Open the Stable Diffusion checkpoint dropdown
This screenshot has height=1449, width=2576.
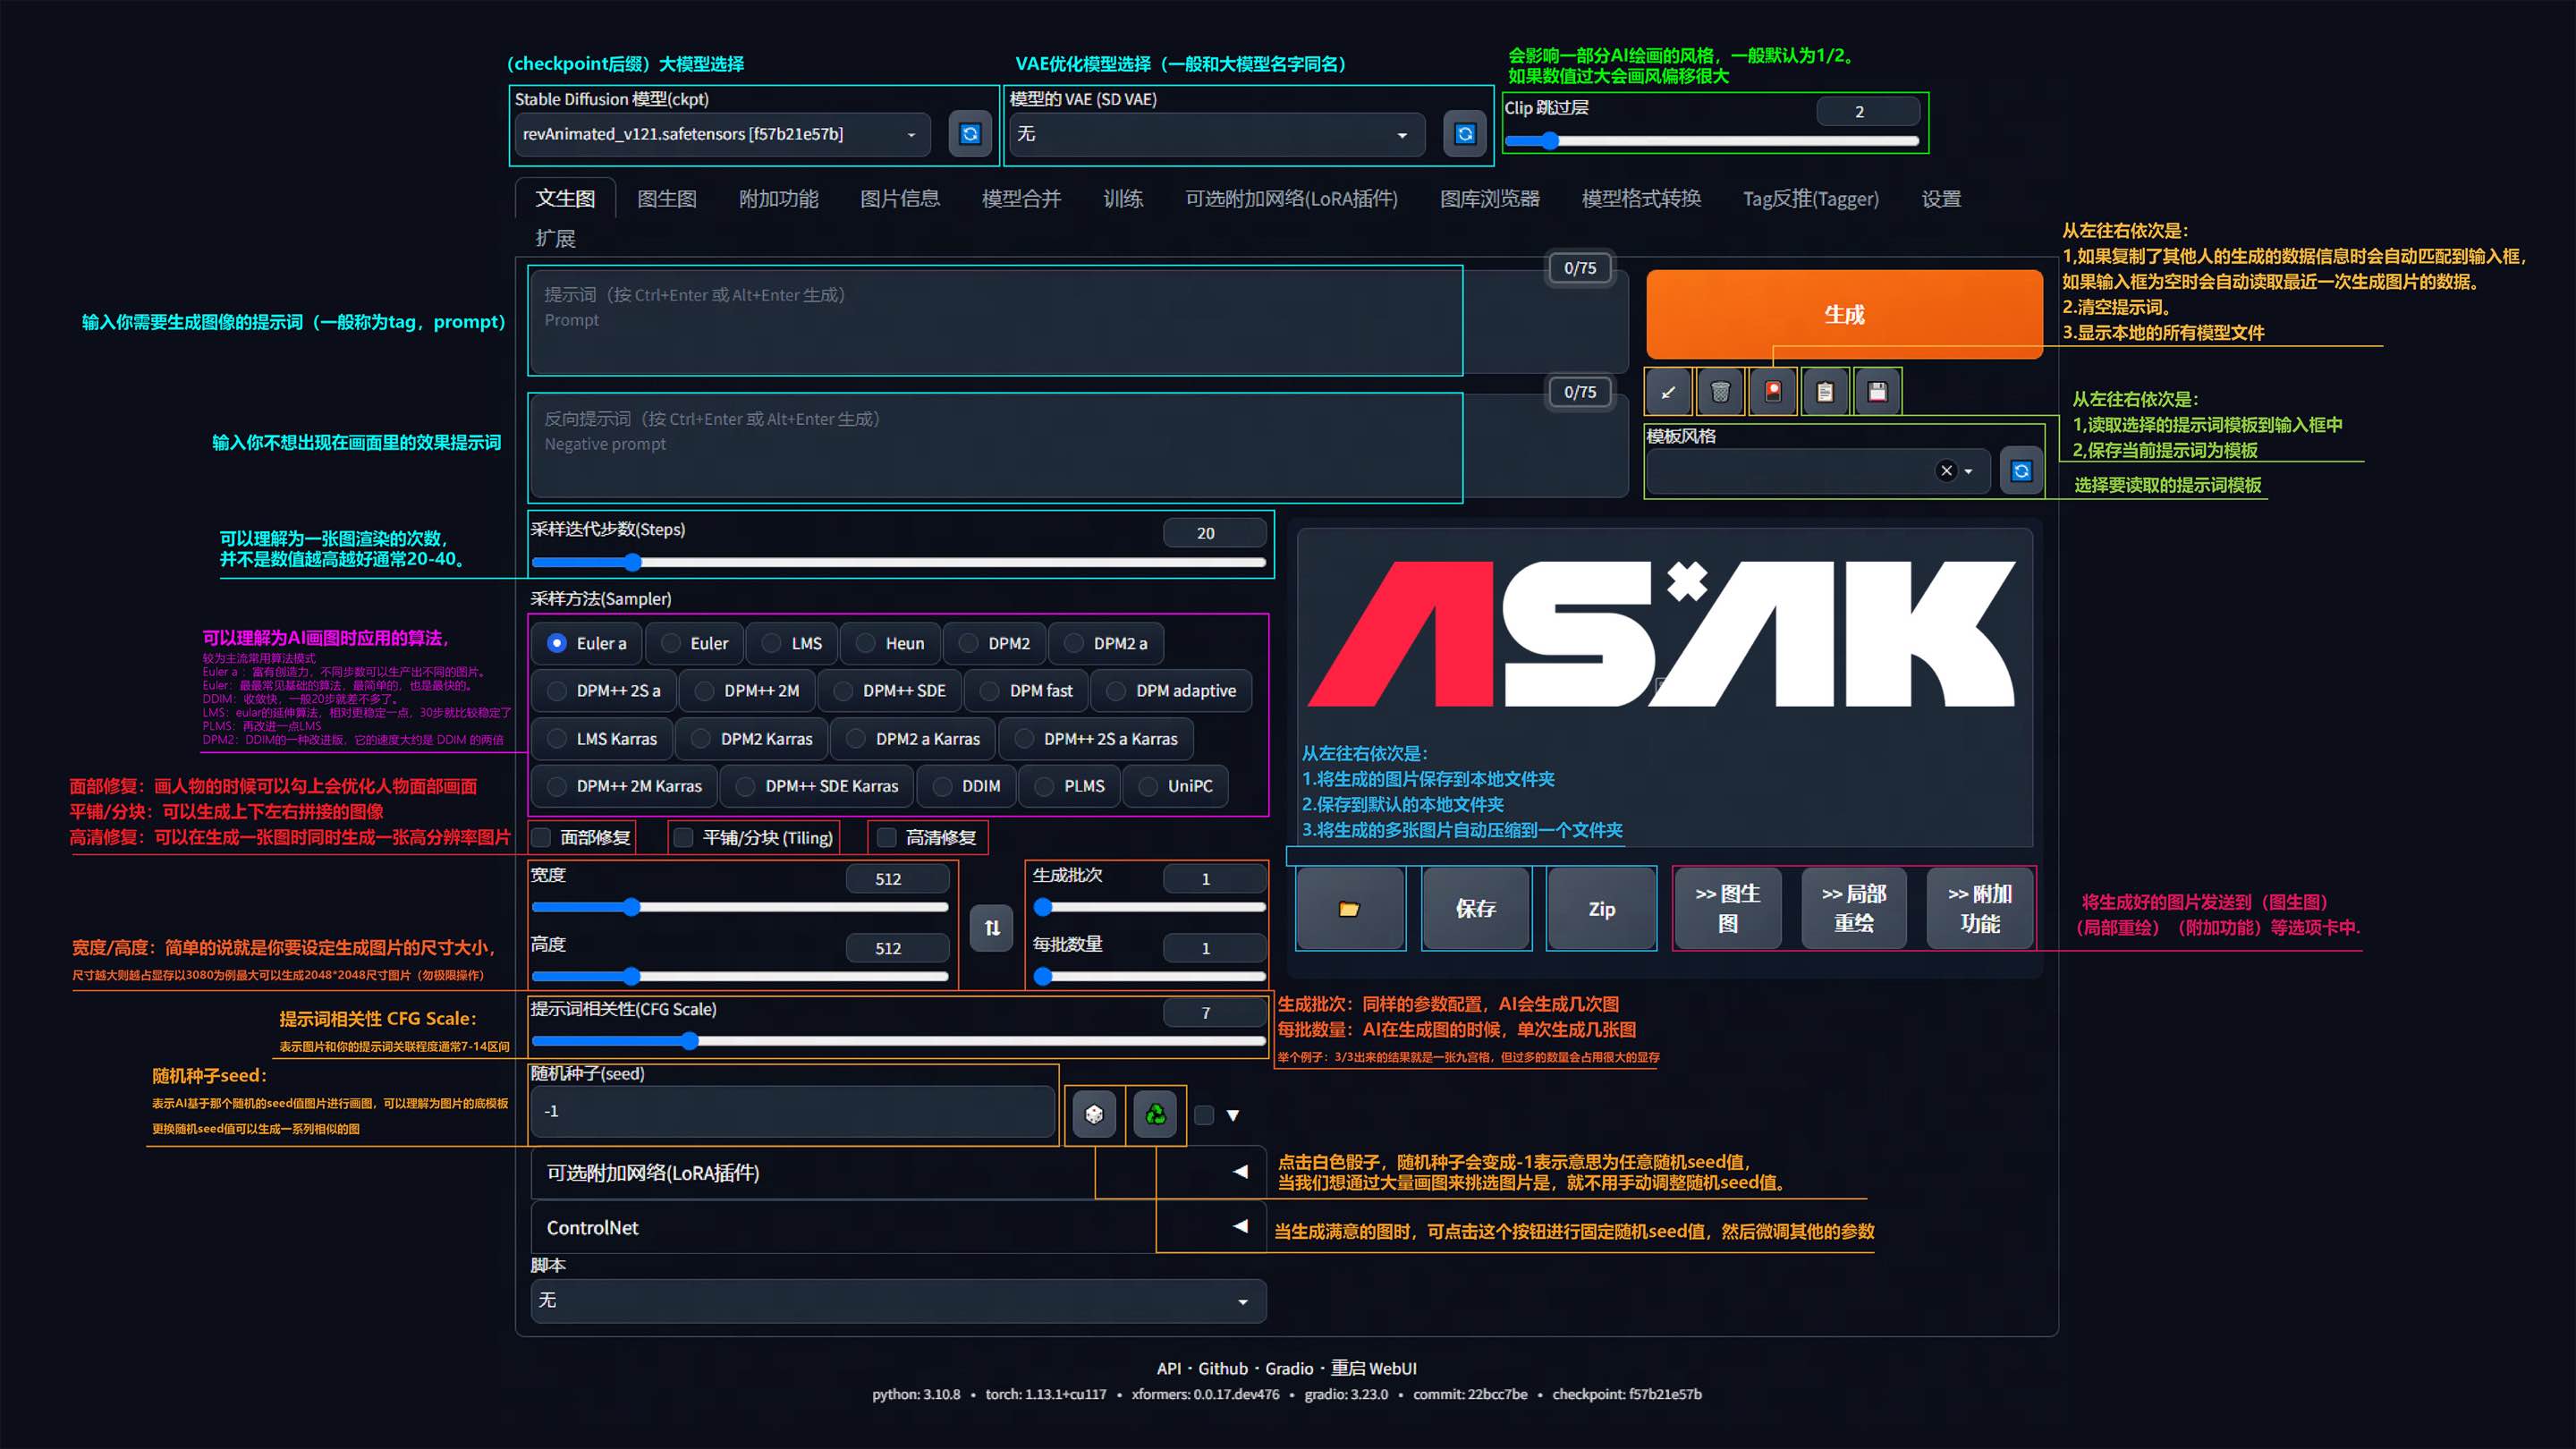[x=722, y=134]
